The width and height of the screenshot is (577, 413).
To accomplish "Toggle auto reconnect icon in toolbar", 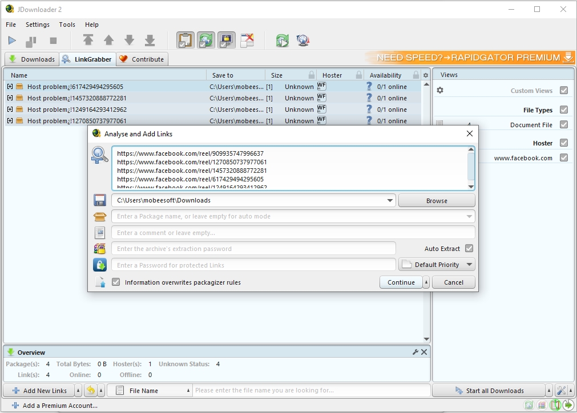I will [205, 41].
